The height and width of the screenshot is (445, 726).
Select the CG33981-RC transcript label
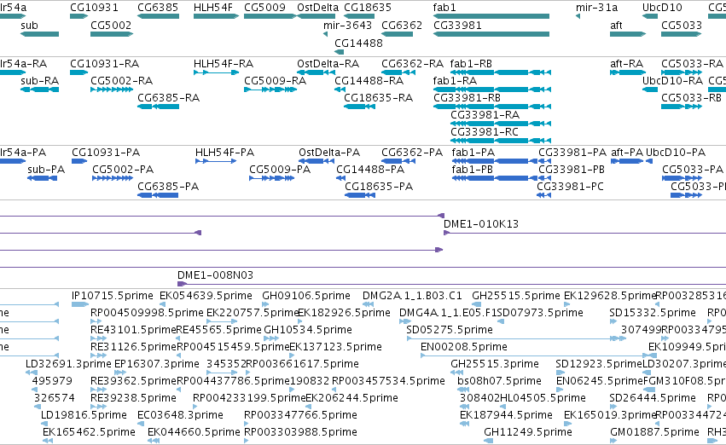pyautogui.click(x=485, y=132)
